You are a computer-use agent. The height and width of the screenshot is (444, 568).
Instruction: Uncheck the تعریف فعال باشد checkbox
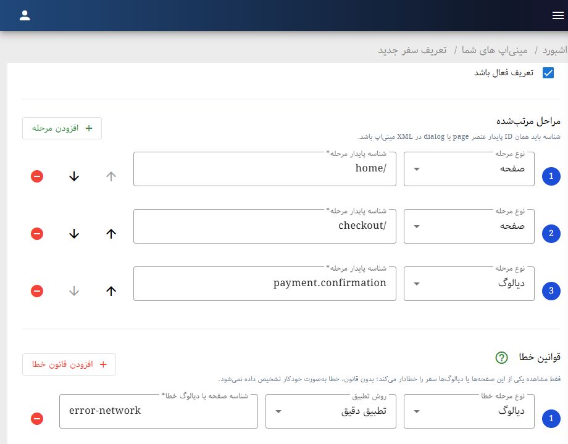click(548, 73)
